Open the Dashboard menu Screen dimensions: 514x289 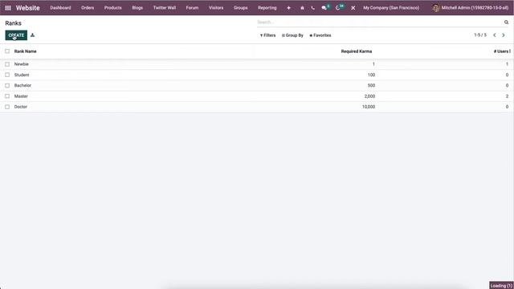point(60,8)
